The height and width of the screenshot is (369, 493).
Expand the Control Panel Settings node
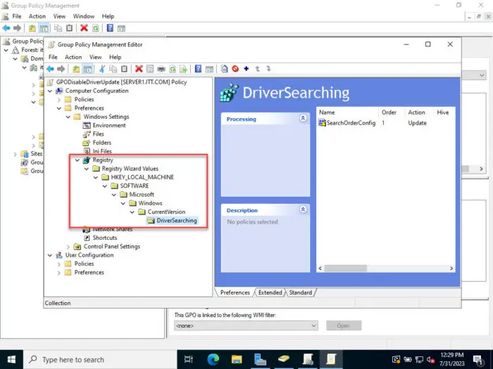[x=68, y=247]
